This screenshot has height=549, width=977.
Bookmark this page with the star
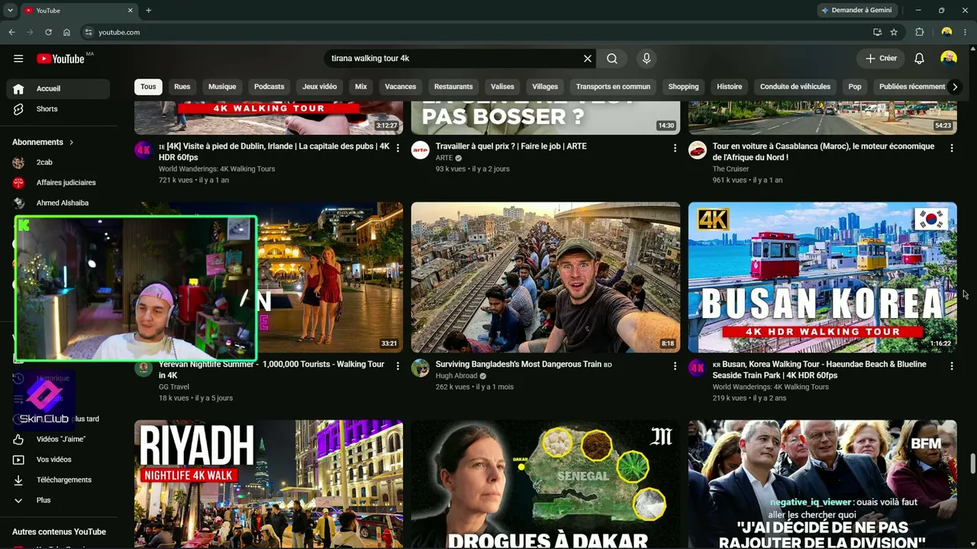(x=894, y=32)
